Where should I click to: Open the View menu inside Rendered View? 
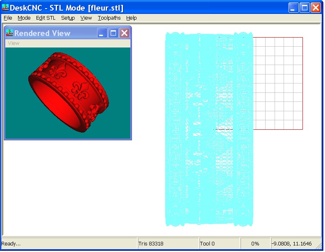[x=14, y=43]
